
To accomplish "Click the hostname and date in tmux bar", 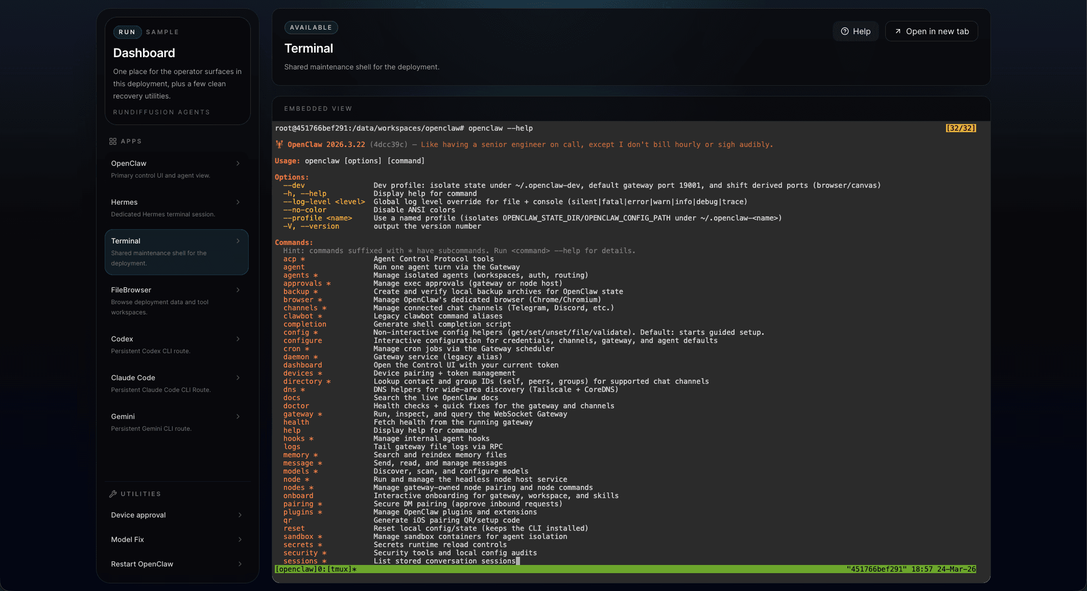I will [x=911, y=569].
